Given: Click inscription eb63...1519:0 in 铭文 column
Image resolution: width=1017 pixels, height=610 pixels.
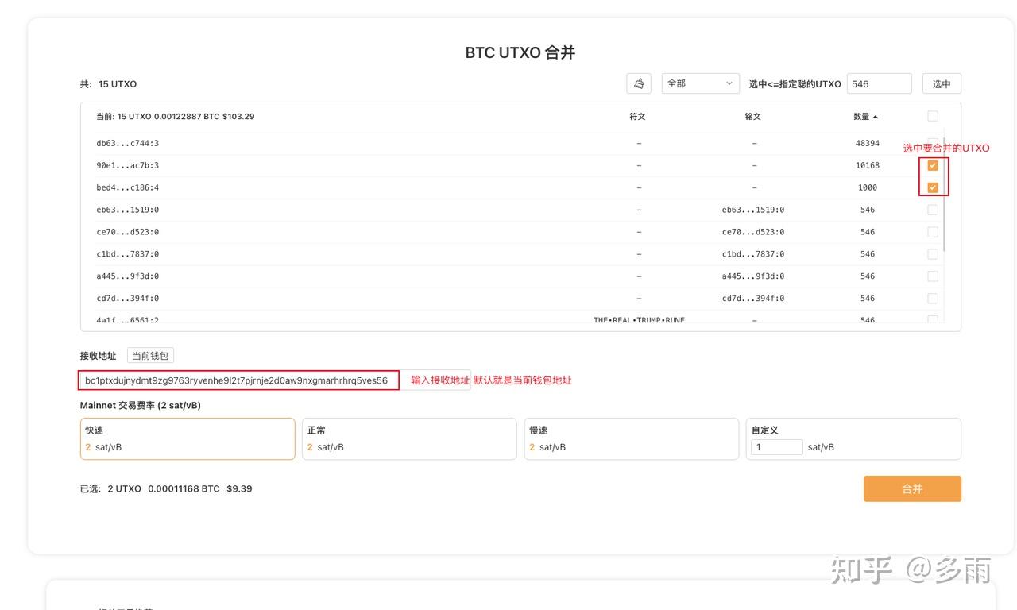Looking at the screenshot, I should [x=753, y=210].
